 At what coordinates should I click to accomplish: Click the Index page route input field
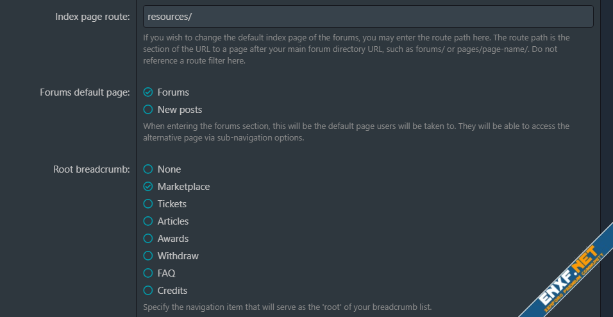(x=368, y=17)
